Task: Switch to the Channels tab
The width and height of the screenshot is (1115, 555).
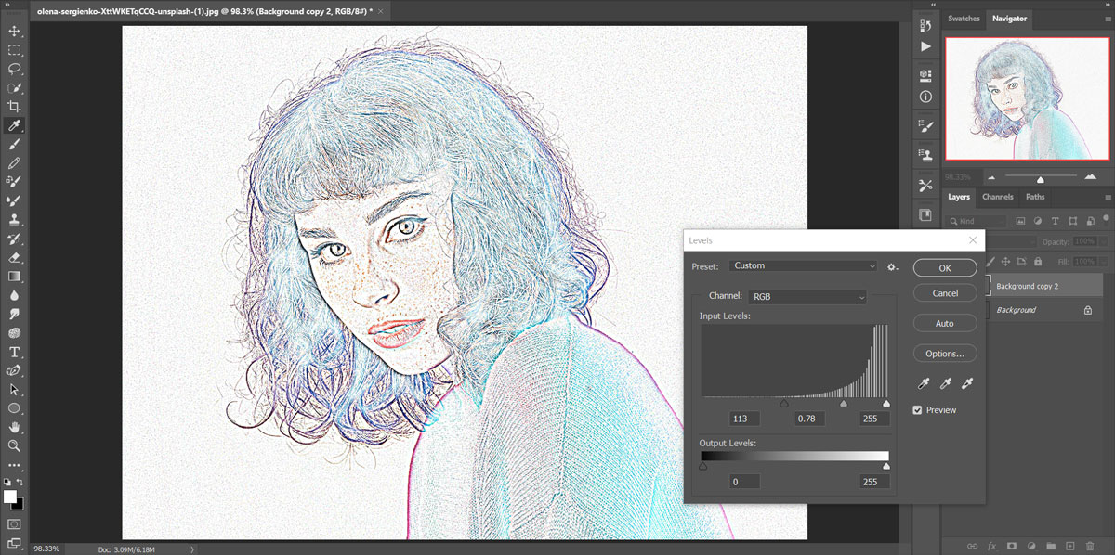Action: 997,197
